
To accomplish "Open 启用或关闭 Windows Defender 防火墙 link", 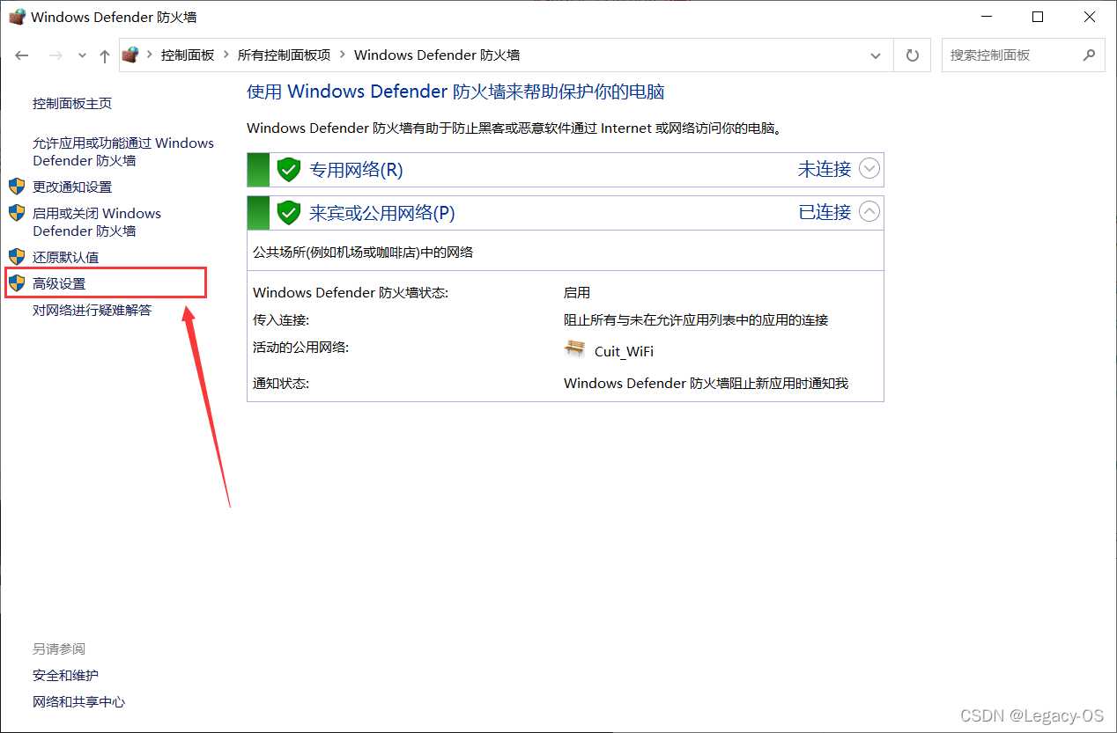I will click(97, 222).
